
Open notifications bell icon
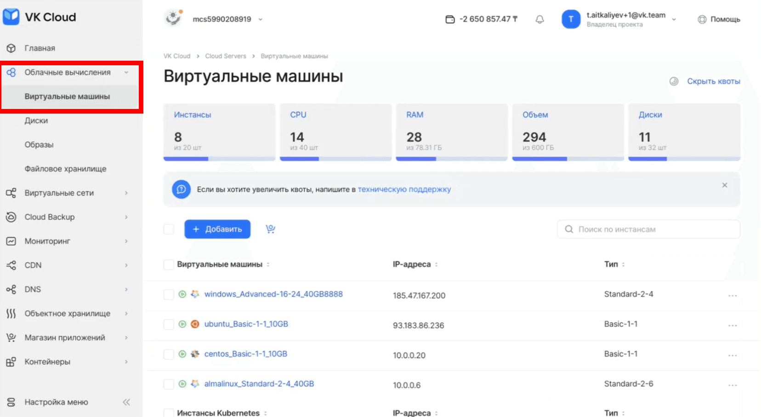tap(540, 19)
